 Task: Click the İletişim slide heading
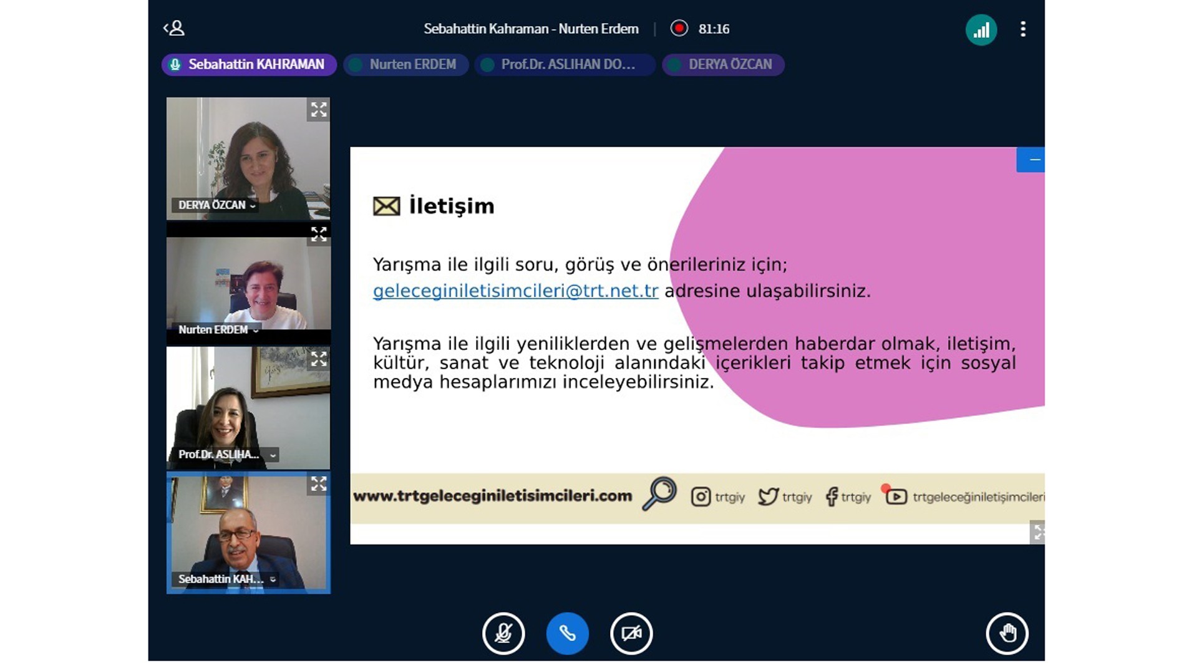coord(451,206)
